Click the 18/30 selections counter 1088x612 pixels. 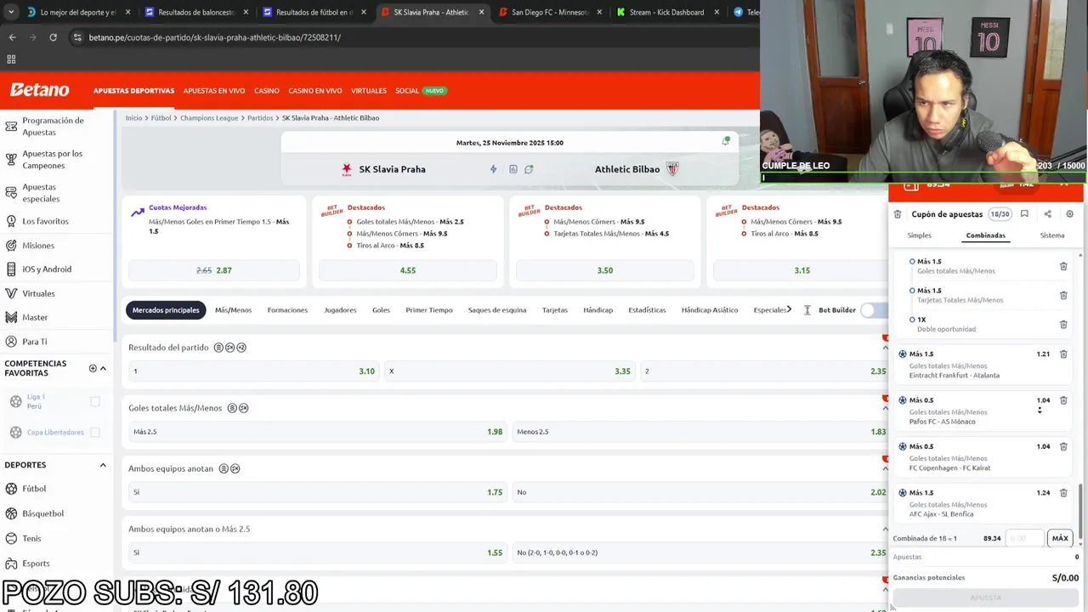(1000, 214)
